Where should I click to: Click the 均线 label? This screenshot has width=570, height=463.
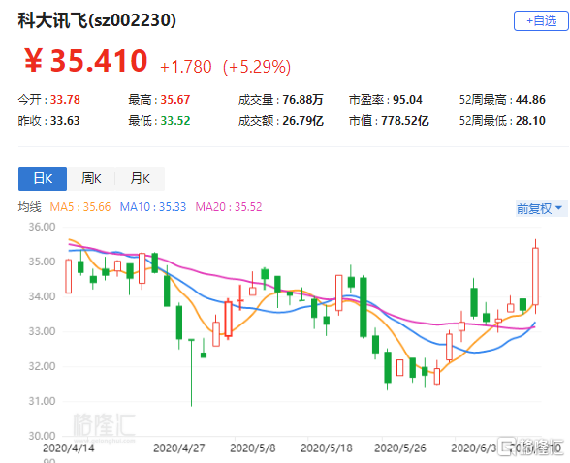tap(30, 207)
